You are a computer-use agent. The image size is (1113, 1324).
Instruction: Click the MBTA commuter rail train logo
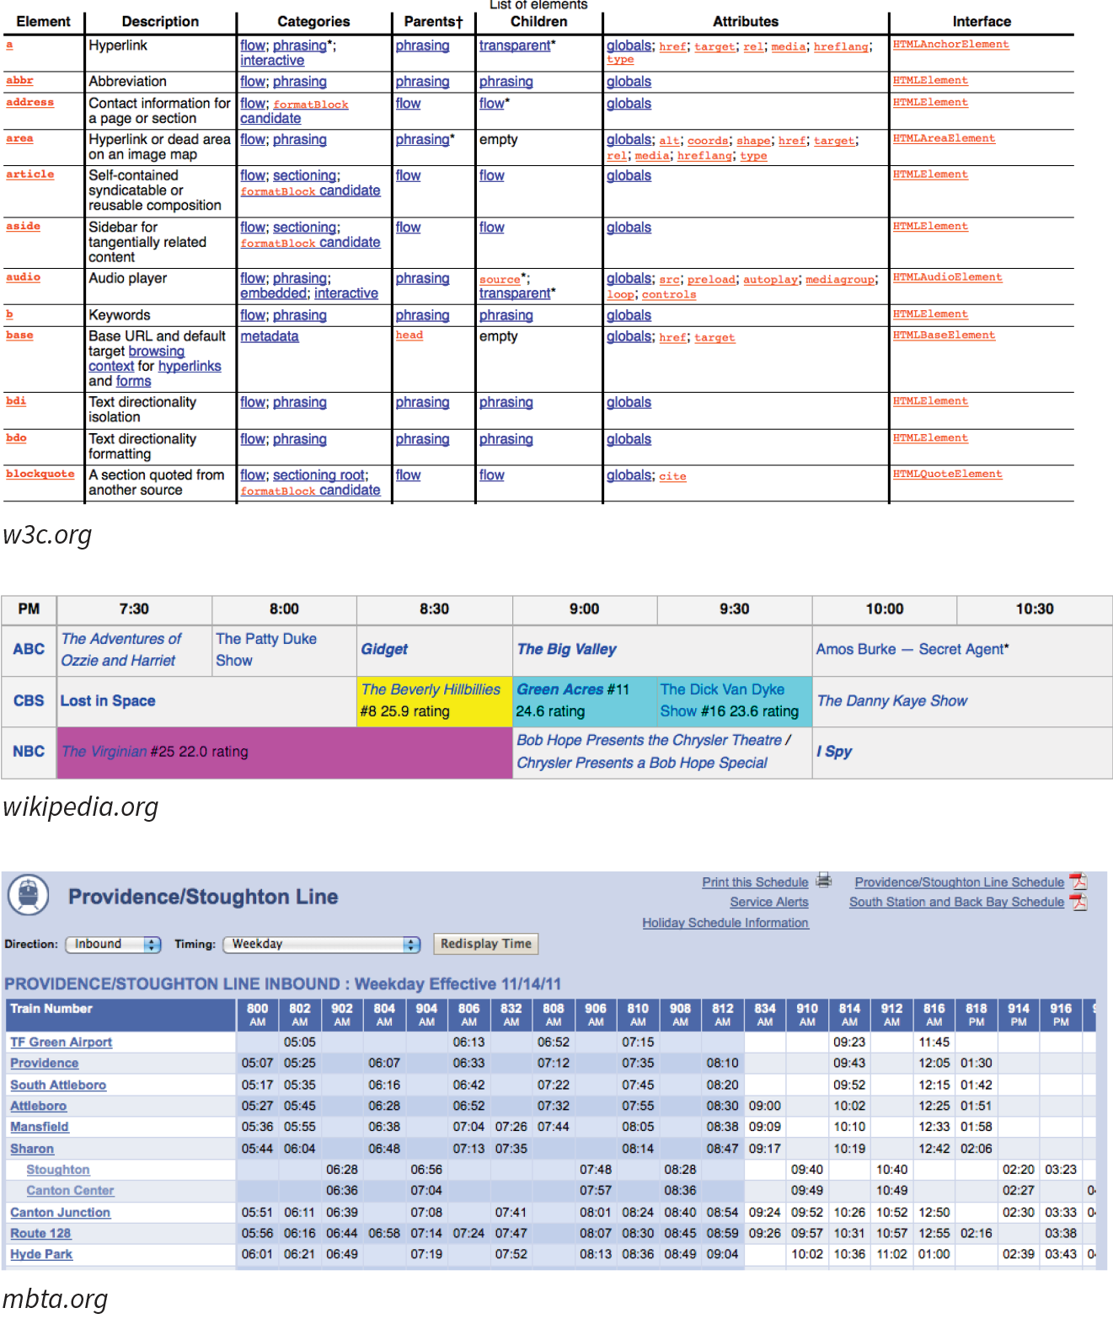click(29, 894)
